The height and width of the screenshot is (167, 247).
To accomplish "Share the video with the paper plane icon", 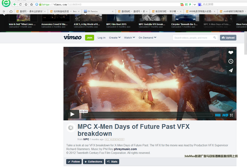I will tap(231, 70).
